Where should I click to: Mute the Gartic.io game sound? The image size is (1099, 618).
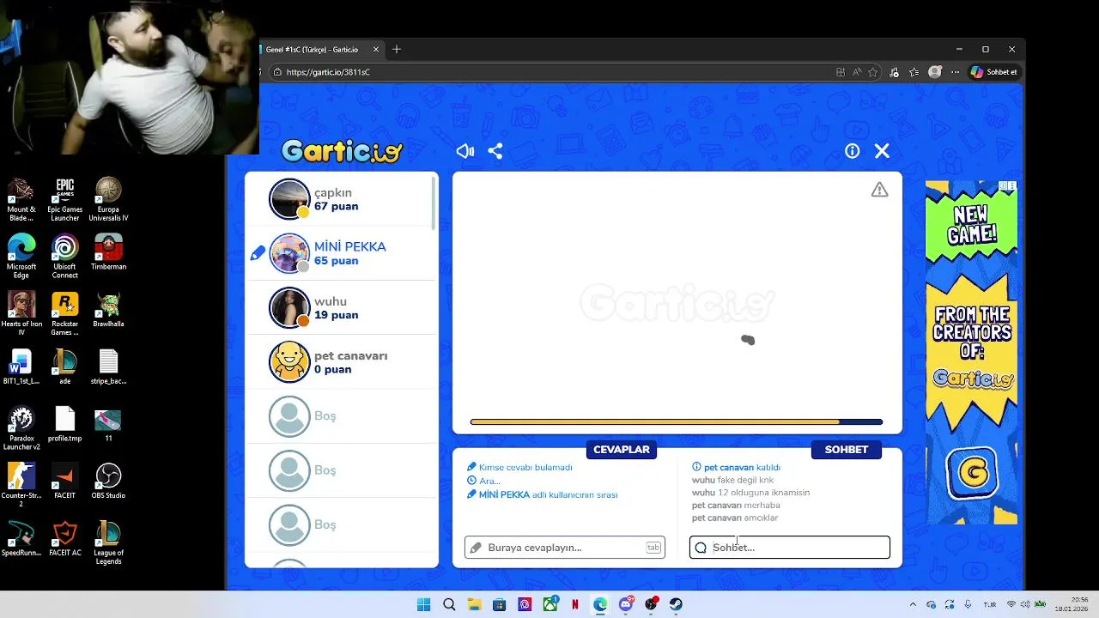(x=465, y=151)
